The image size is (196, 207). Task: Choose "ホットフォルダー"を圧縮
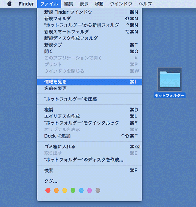pos(89,99)
